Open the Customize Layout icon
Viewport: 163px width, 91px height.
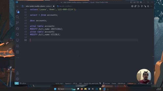141,2
